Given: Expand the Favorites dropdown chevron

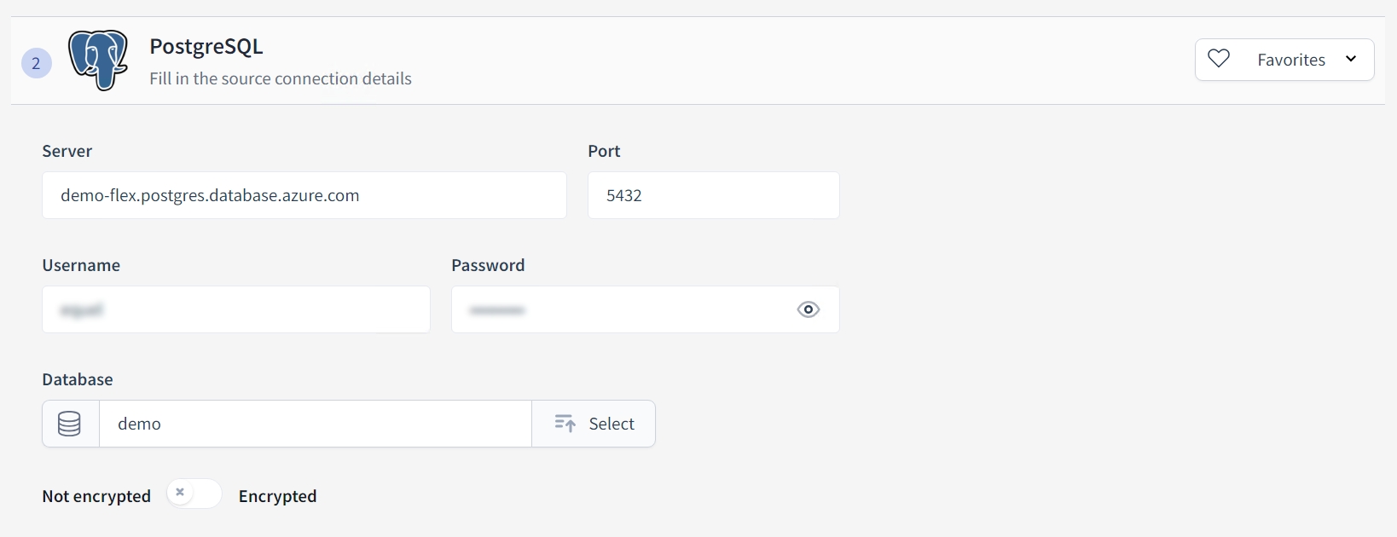Looking at the screenshot, I should click(1351, 59).
